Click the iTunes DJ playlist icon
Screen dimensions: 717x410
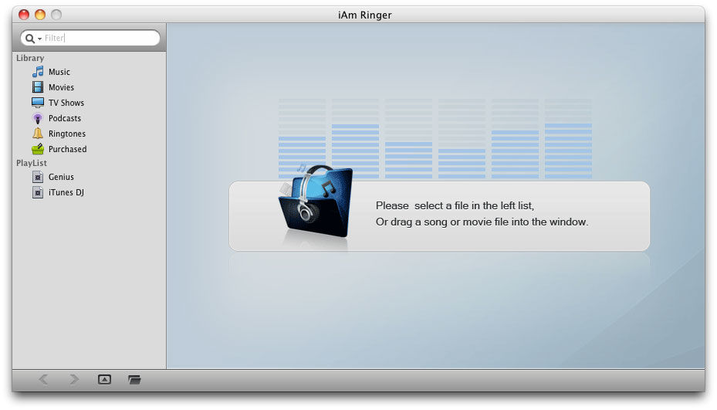[x=38, y=192]
